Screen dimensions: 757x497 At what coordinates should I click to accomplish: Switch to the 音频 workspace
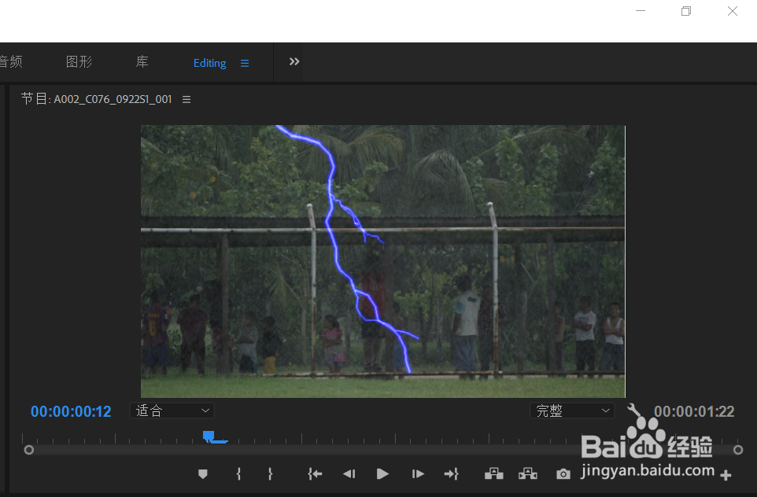coord(10,62)
